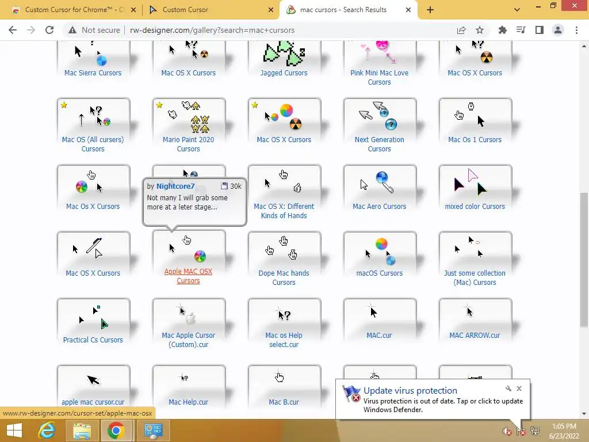This screenshot has height=442, width=589.
Task: Open Mac OS X: Different Kinds of Hands link
Action: point(284,211)
